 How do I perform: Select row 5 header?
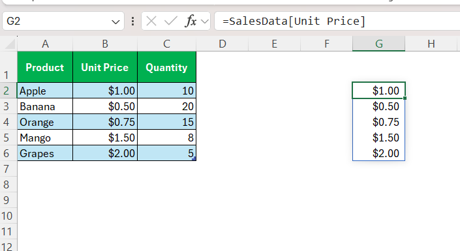pyautogui.click(x=8, y=138)
